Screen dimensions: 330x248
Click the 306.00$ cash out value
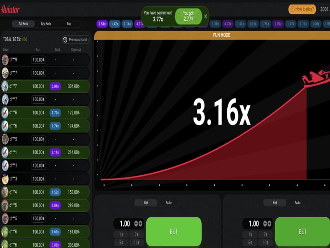[74, 245]
